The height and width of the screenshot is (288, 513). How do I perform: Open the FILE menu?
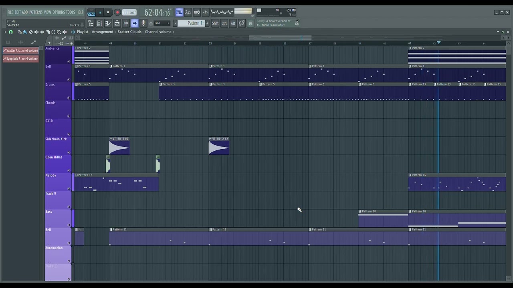(10, 12)
